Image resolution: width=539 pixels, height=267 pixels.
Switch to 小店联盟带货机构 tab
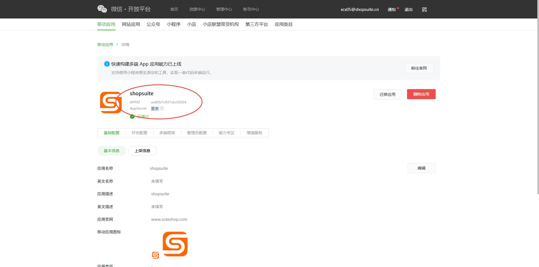click(x=221, y=24)
